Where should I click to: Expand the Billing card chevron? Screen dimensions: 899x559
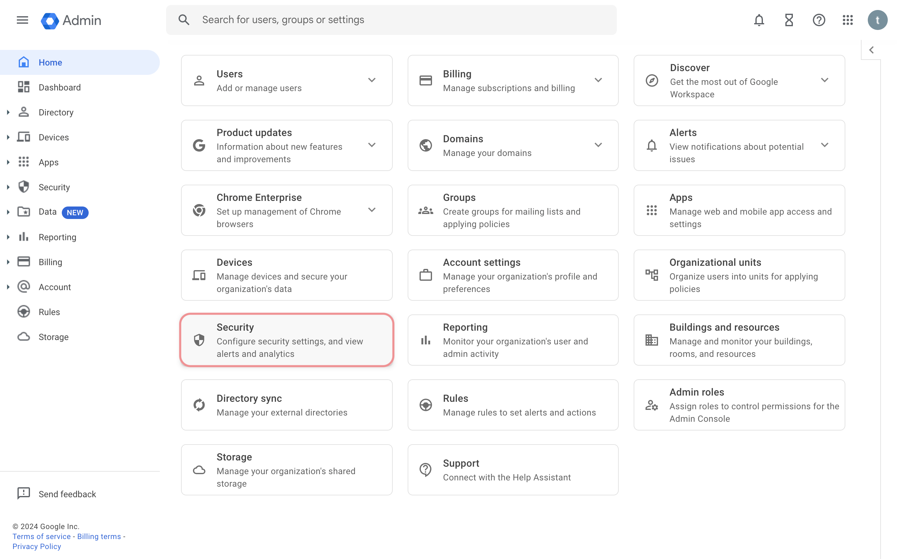click(599, 80)
